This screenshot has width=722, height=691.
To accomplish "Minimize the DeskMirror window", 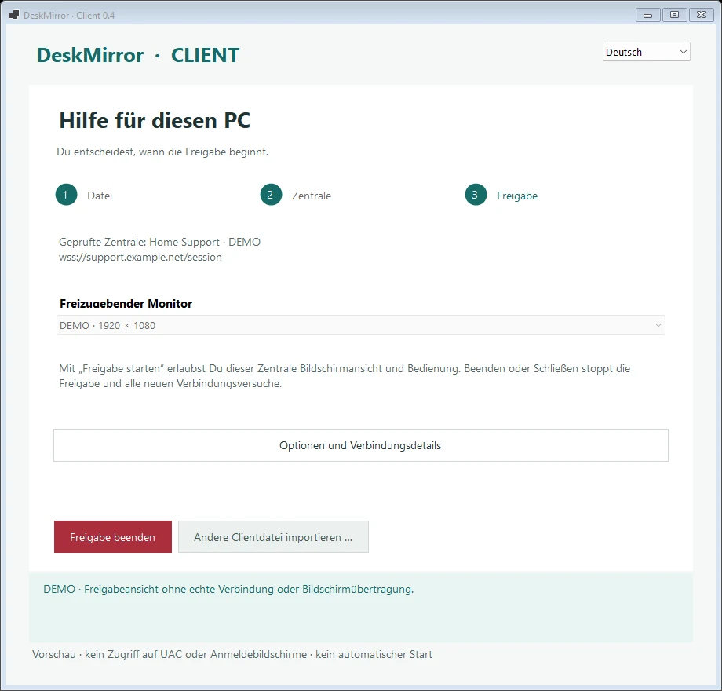I will (x=647, y=15).
